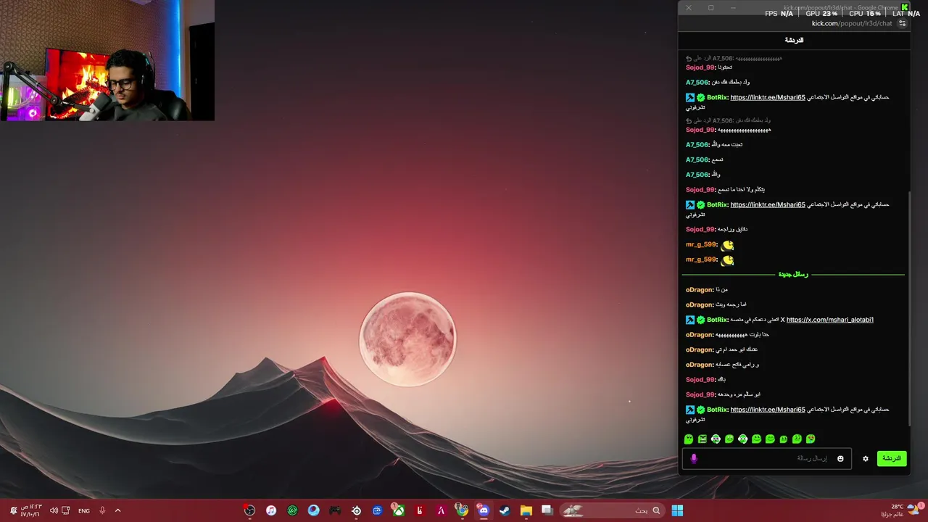Viewport: 928px width, 522px height.
Task: Insert the angry square green emote
Action: click(x=702, y=439)
